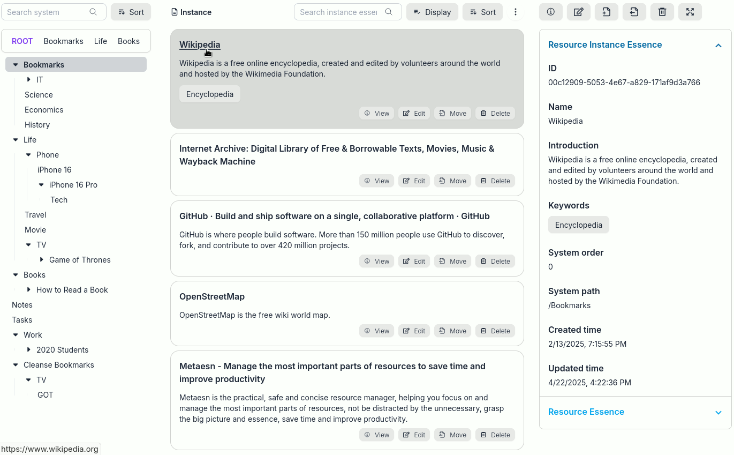Delete the OpenStreetMap card
The height and width of the screenshot is (455, 734).
[495, 331]
